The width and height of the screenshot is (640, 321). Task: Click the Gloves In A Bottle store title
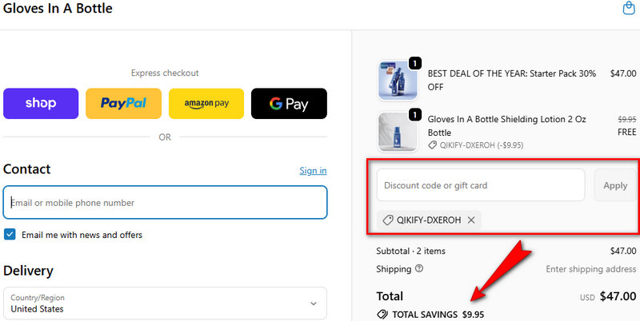click(x=58, y=9)
